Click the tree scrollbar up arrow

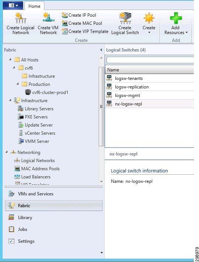pos(101,58)
